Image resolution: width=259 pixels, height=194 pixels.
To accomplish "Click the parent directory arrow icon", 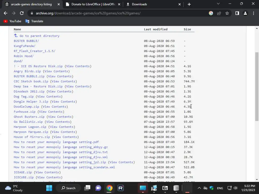I will coord(16,35).
